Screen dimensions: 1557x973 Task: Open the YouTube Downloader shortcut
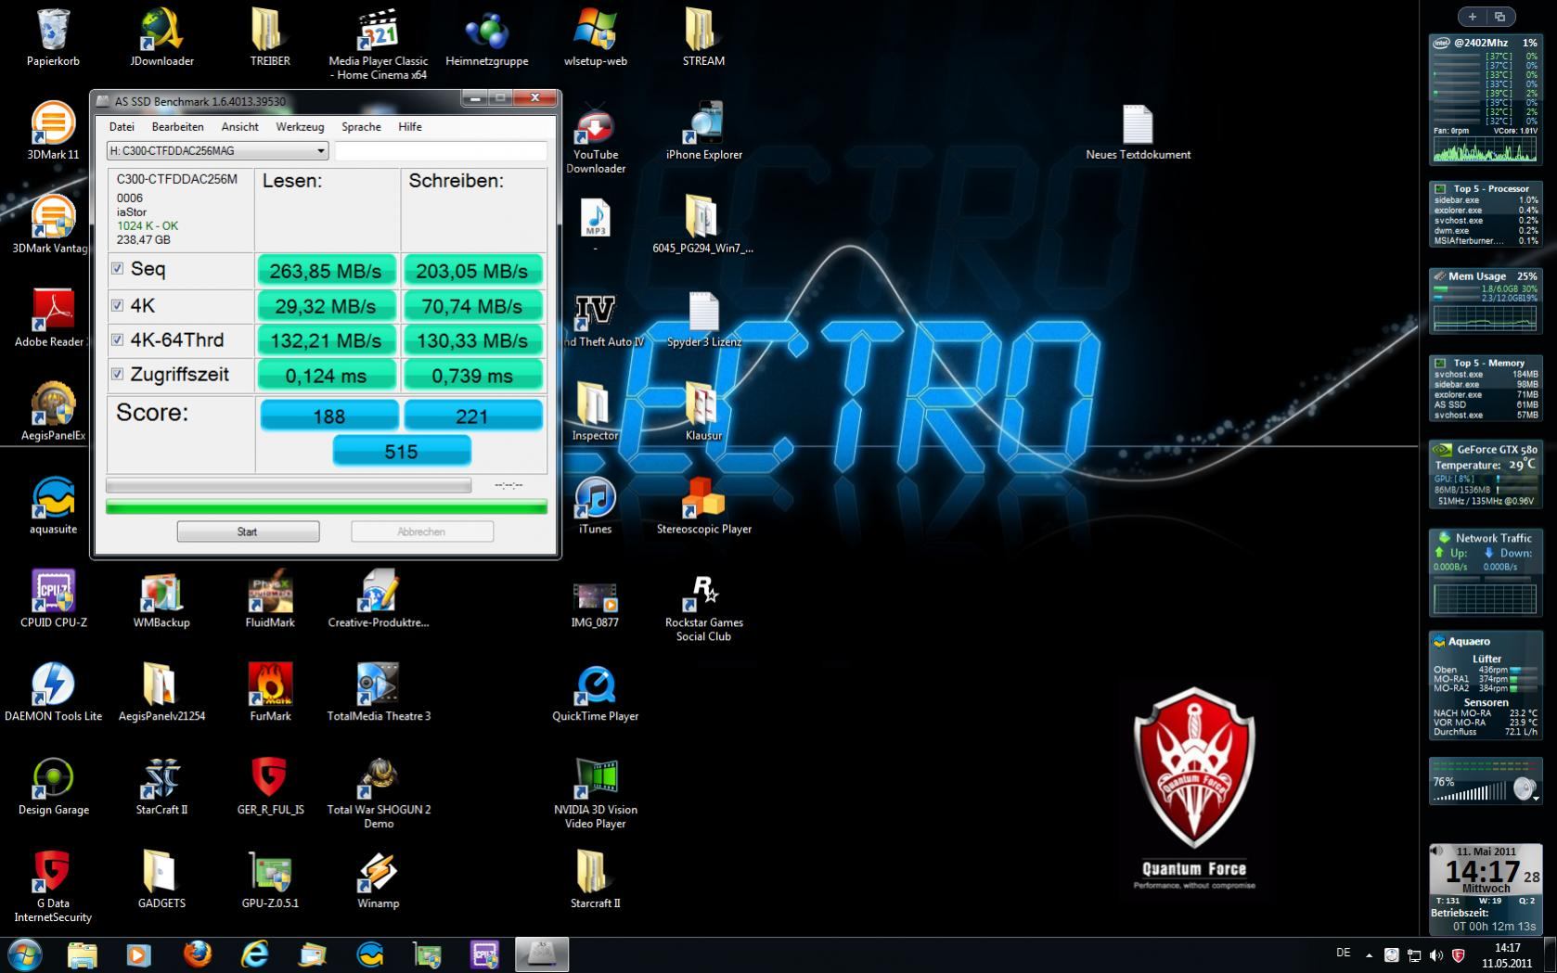coord(595,139)
